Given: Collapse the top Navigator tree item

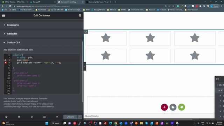Looking at the screenshot, I should (x=217, y=85).
